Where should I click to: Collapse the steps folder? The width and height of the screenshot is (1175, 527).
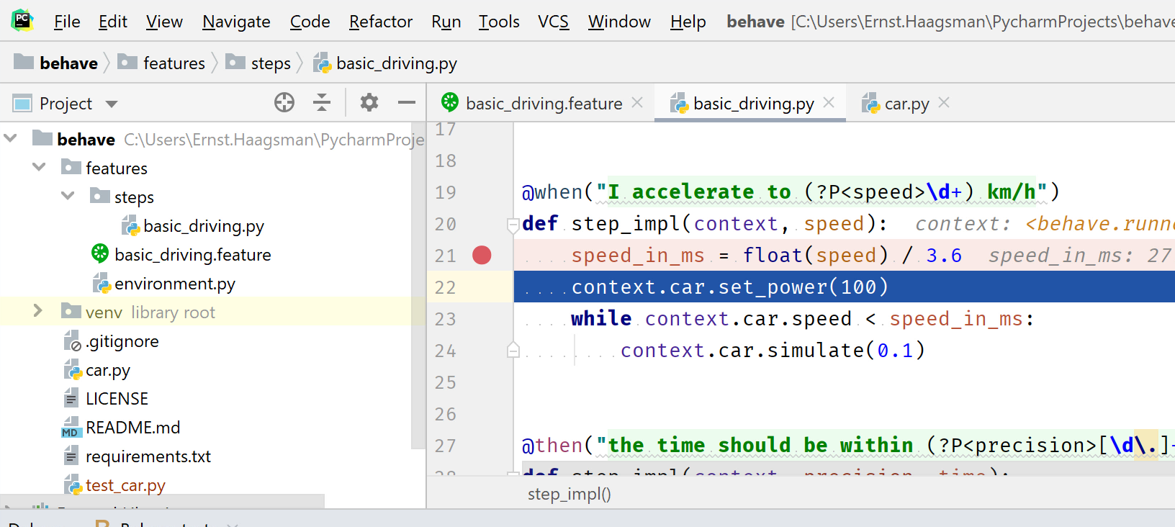point(68,196)
